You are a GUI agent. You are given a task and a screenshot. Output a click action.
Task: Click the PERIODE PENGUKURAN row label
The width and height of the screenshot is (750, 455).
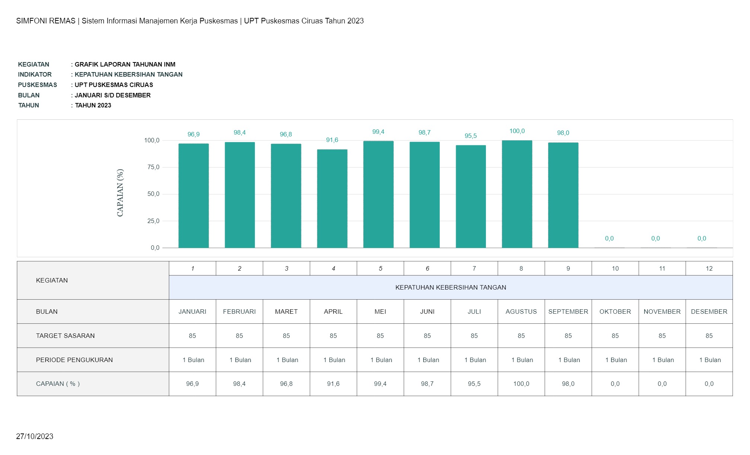click(74, 360)
